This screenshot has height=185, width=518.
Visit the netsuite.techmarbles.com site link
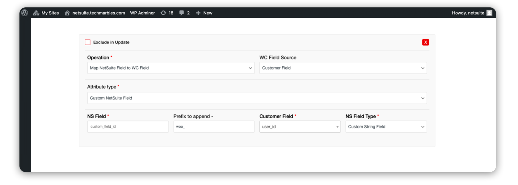tap(99, 13)
